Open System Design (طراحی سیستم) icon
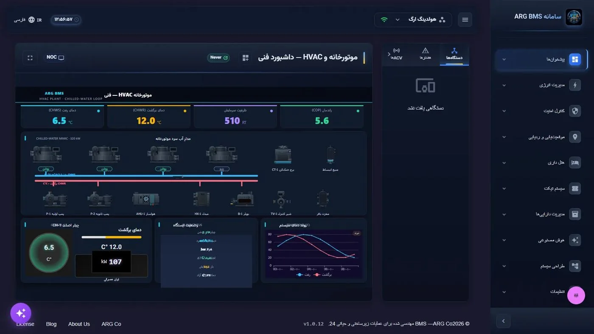The image size is (594, 334). coord(575,266)
